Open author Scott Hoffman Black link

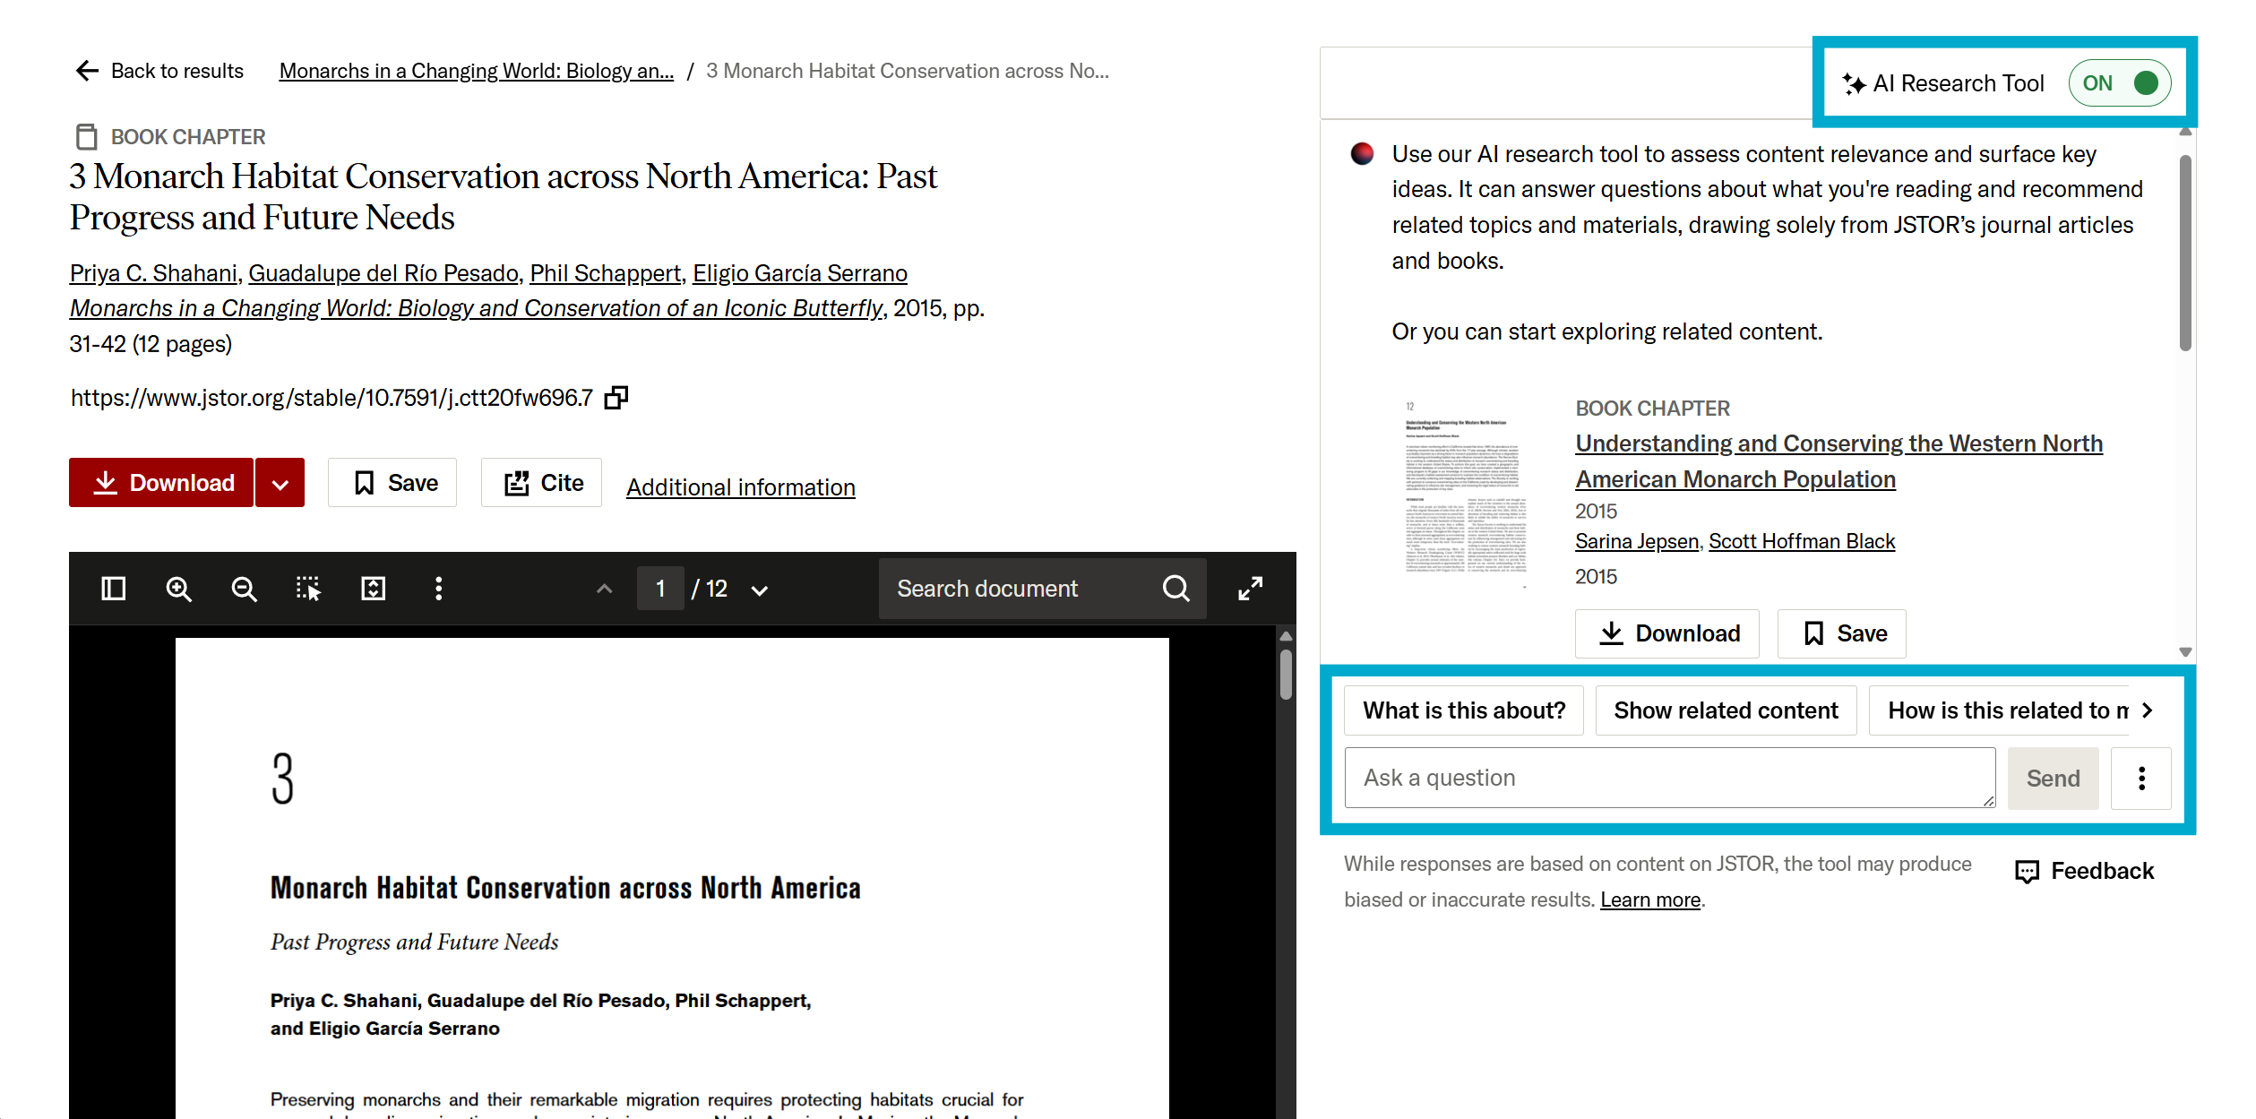point(1802,541)
